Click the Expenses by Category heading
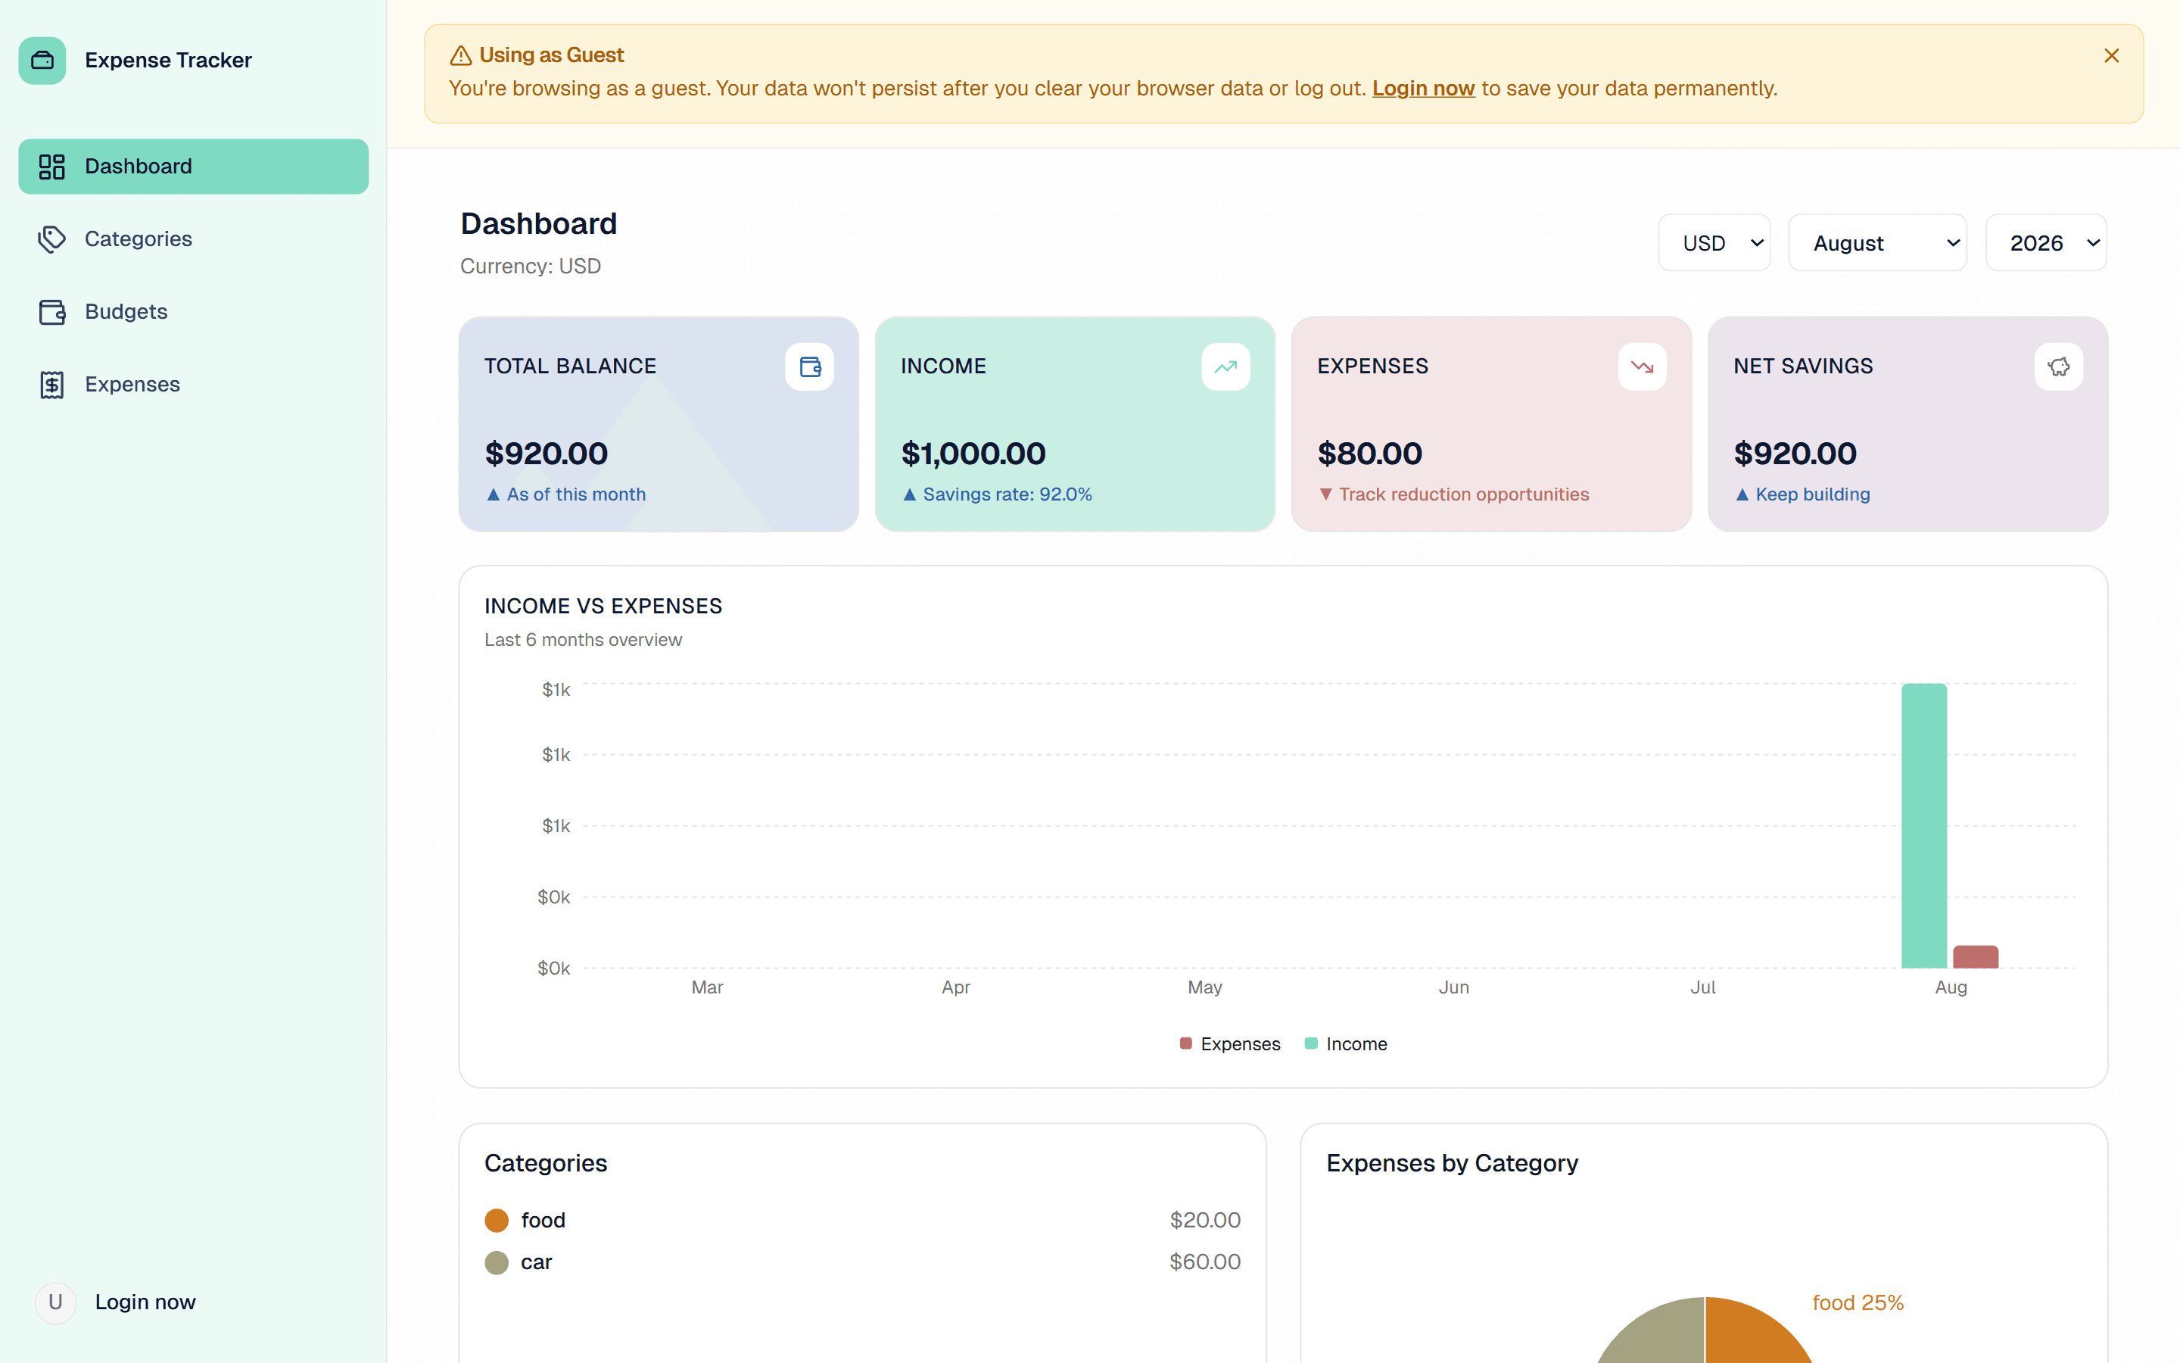The image size is (2180, 1363). (x=1452, y=1163)
